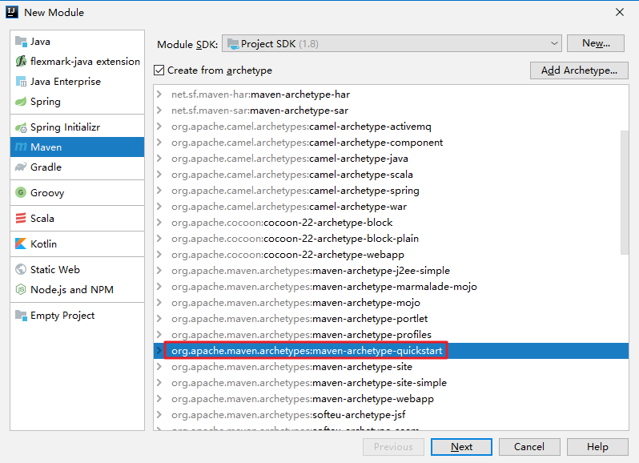Select cocoon-22-archetype-webapp row
The image size is (639, 463).
(x=391, y=254)
